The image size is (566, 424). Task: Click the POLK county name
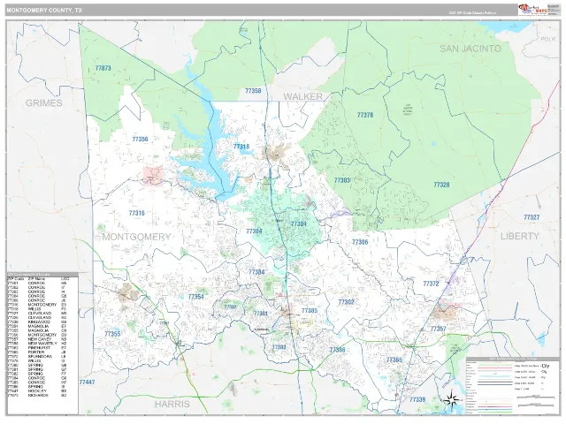(x=548, y=39)
